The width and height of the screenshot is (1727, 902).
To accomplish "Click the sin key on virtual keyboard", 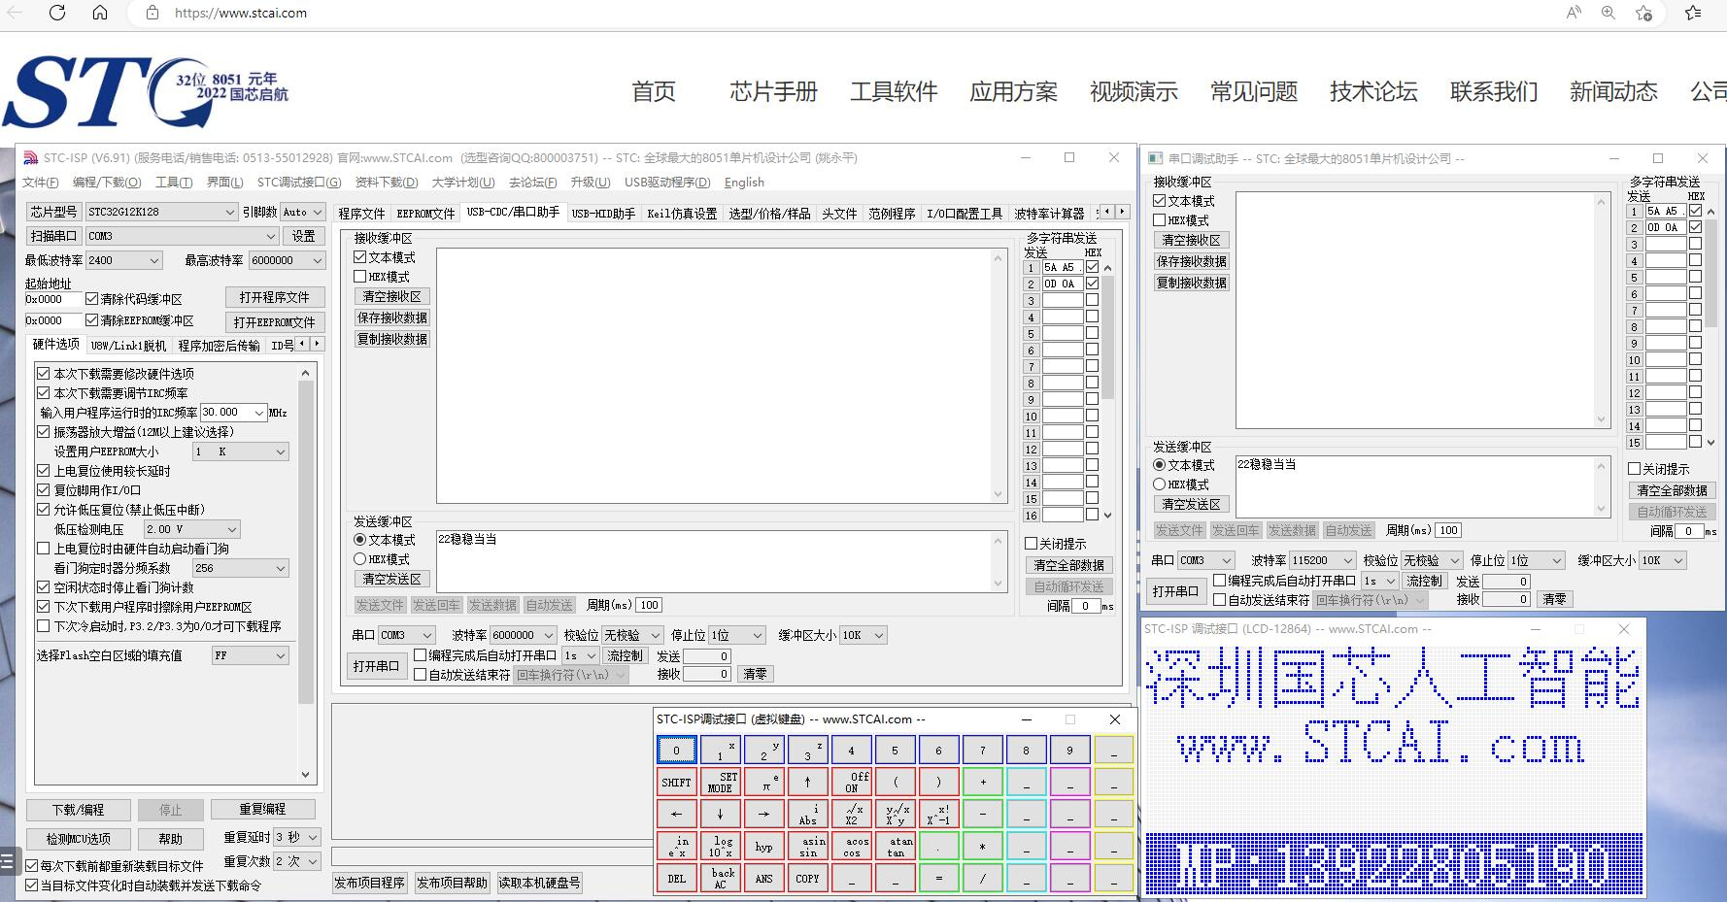I will [x=807, y=846].
